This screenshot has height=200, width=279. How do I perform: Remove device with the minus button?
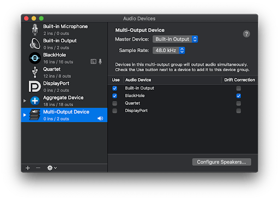coord(38,168)
